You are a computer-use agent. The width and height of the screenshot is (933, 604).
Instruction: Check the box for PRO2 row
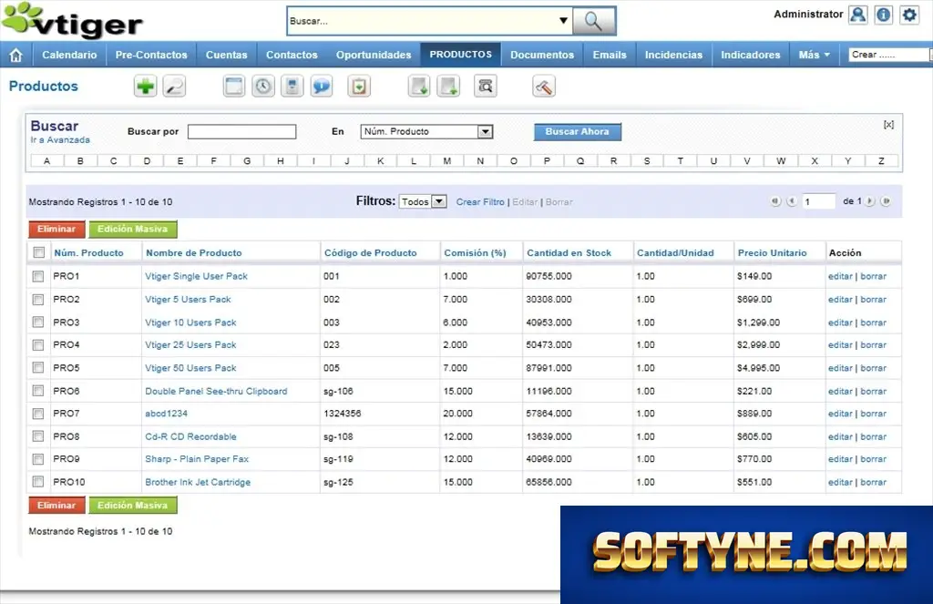(38, 300)
